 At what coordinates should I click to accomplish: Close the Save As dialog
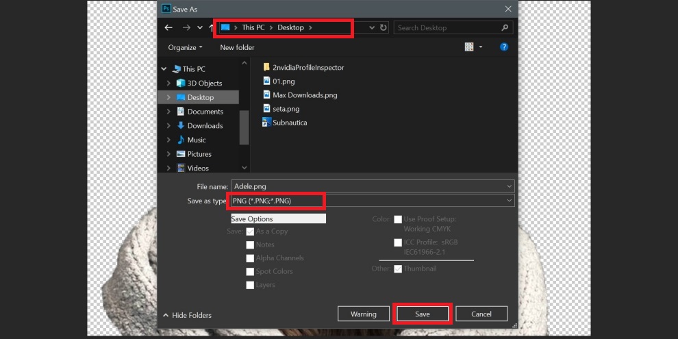(x=508, y=9)
